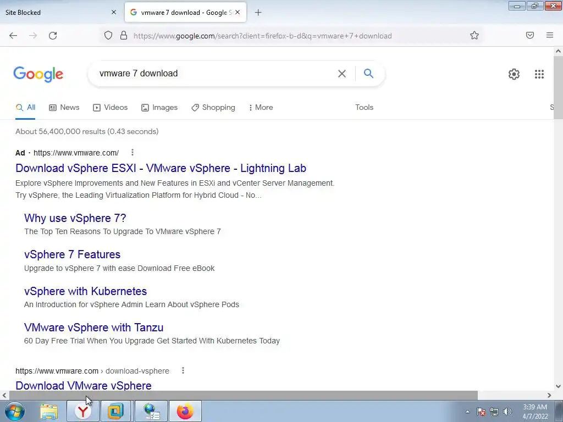Viewport: 563px width, 422px height.
Task: Click the horizontal scrollbar right arrow
Action: [549, 395]
